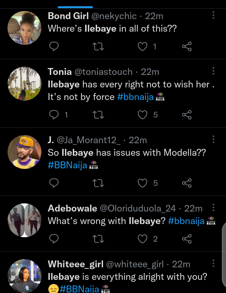
Task: Open the three-dot menu on Whiteee_girl's tweet
Action: [x=213, y=263]
